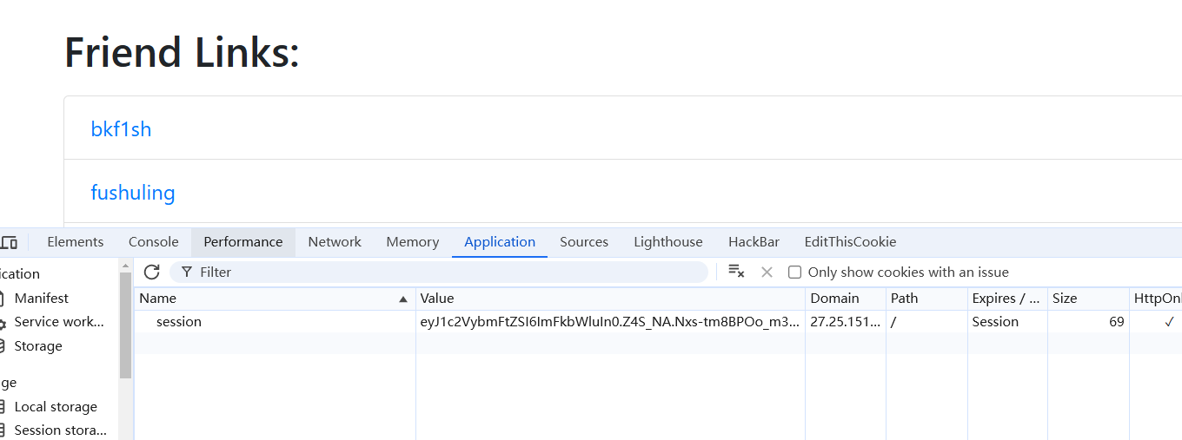The width and height of the screenshot is (1182, 440).
Task: Enable Only show cookies with an issue
Action: pyautogui.click(x=794, y=273)
